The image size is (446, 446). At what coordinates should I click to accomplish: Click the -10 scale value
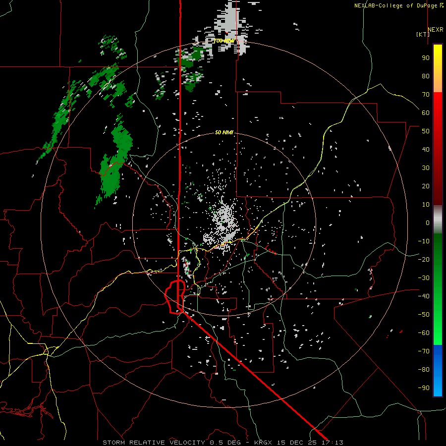click(424, 241)
